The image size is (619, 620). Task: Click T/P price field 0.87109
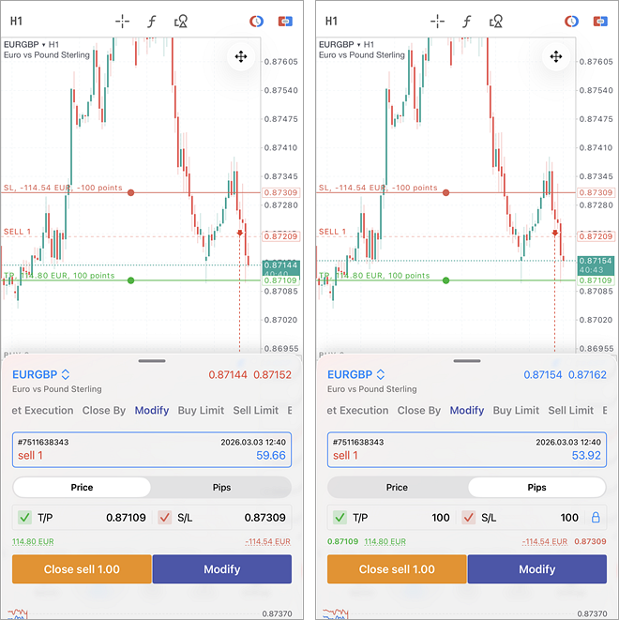[126, 517]
